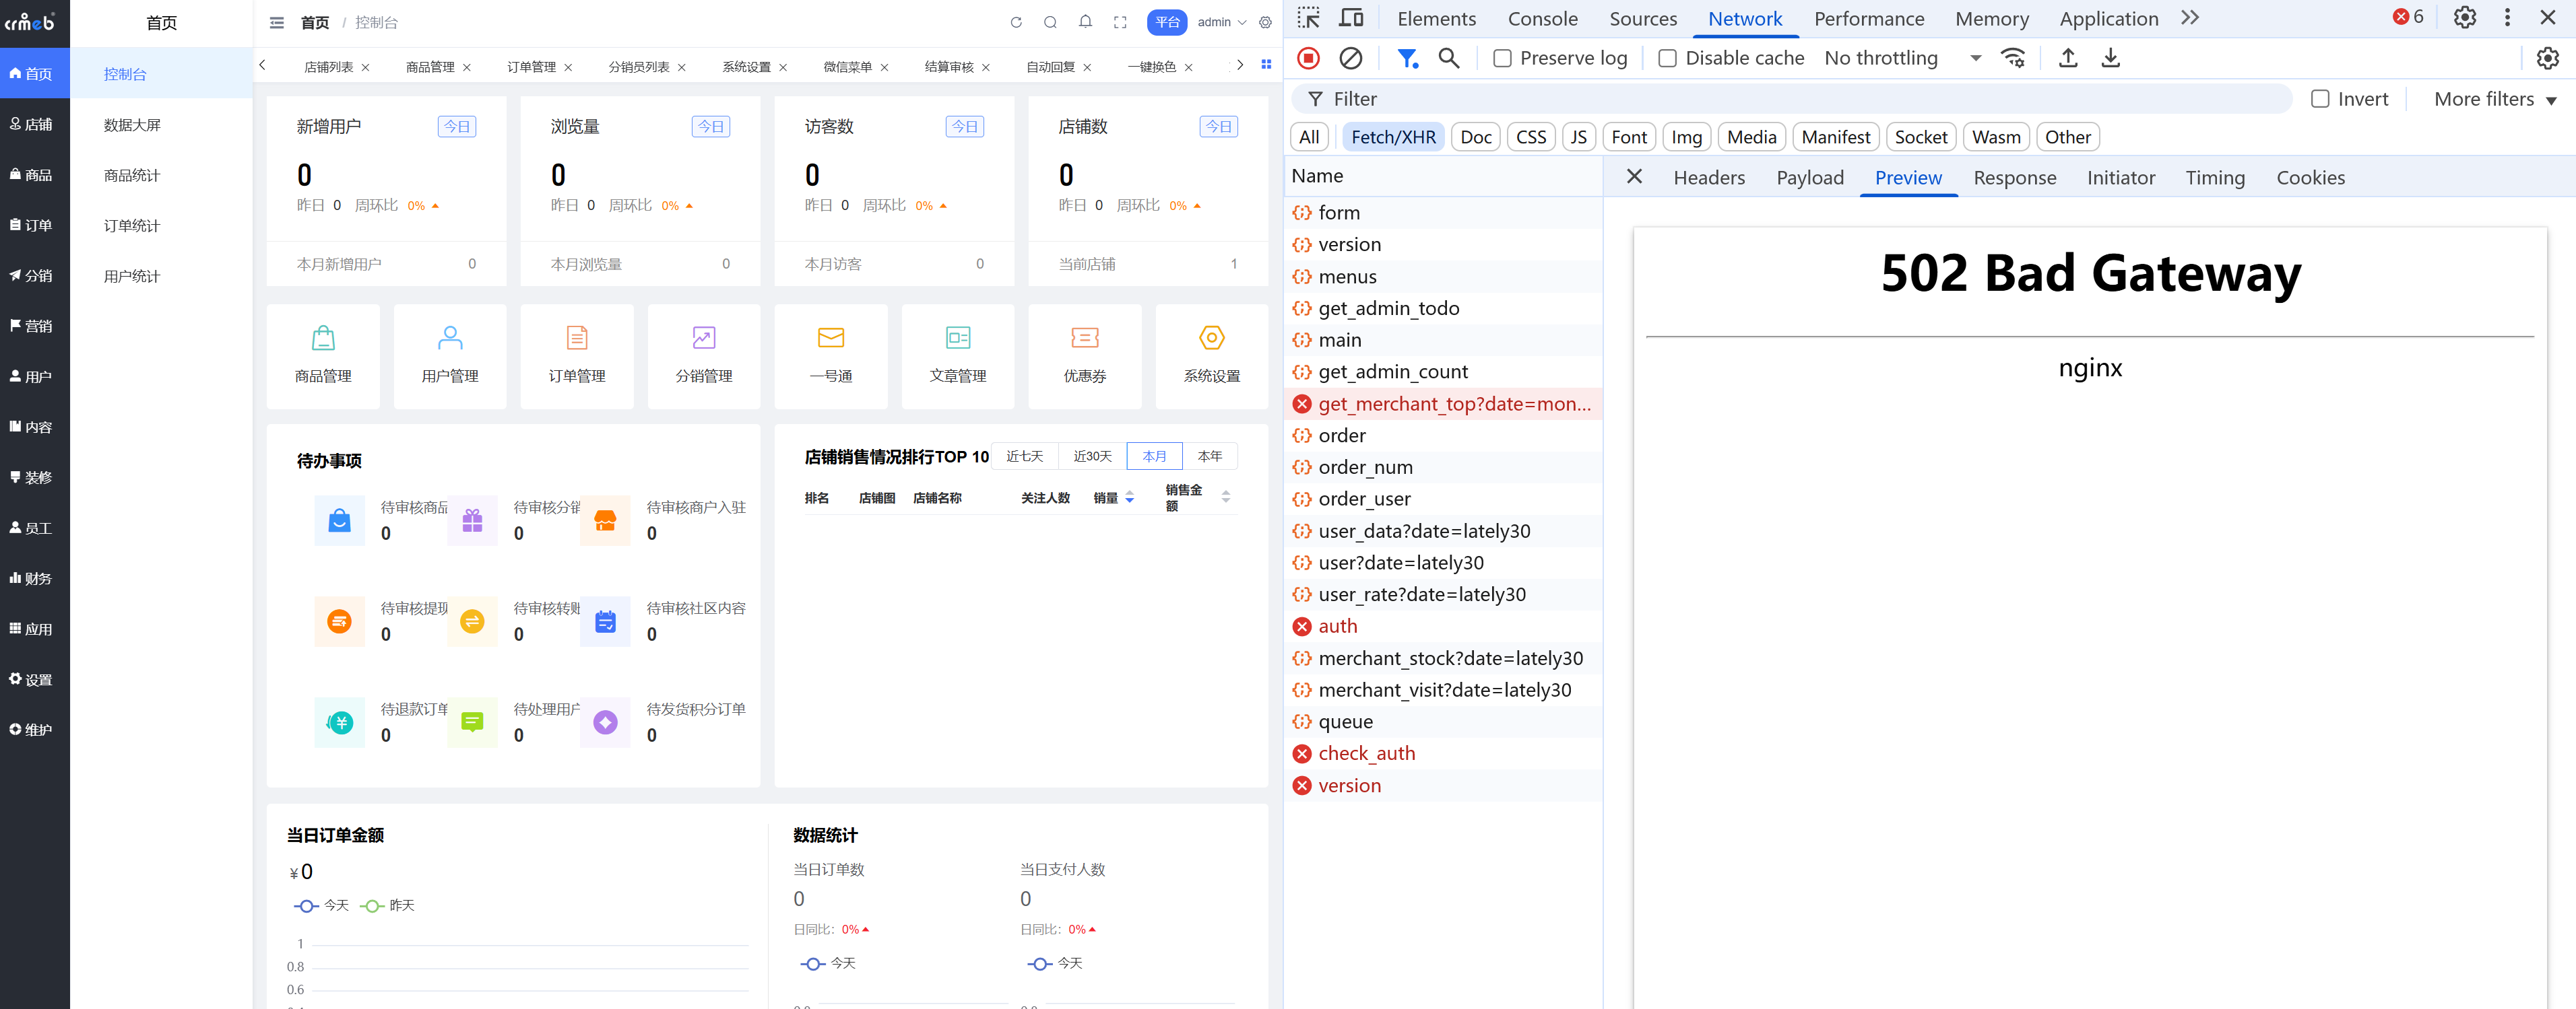Viewport: 2576px width, 1009px height.
Task: Close the request details pane
Action: pyautogui.click(x=1634, y=177)
